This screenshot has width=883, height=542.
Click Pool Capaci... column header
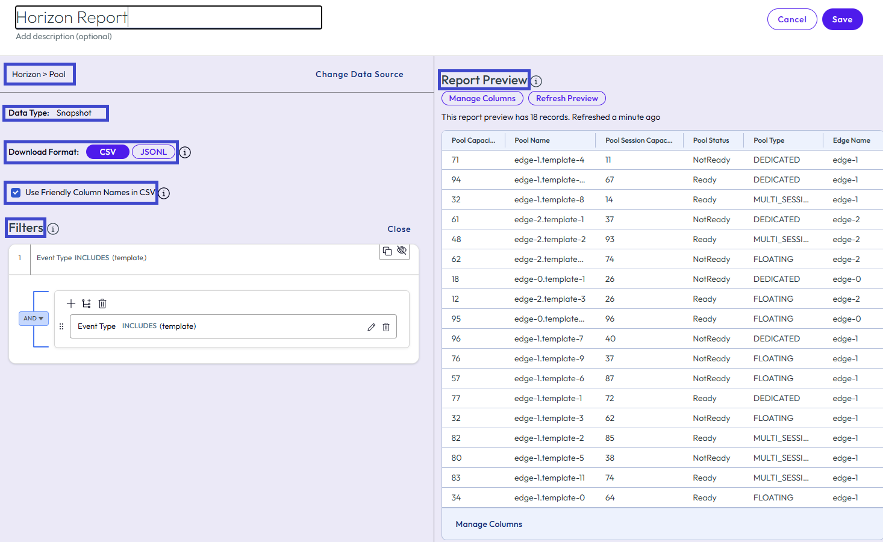click(473, 140)
